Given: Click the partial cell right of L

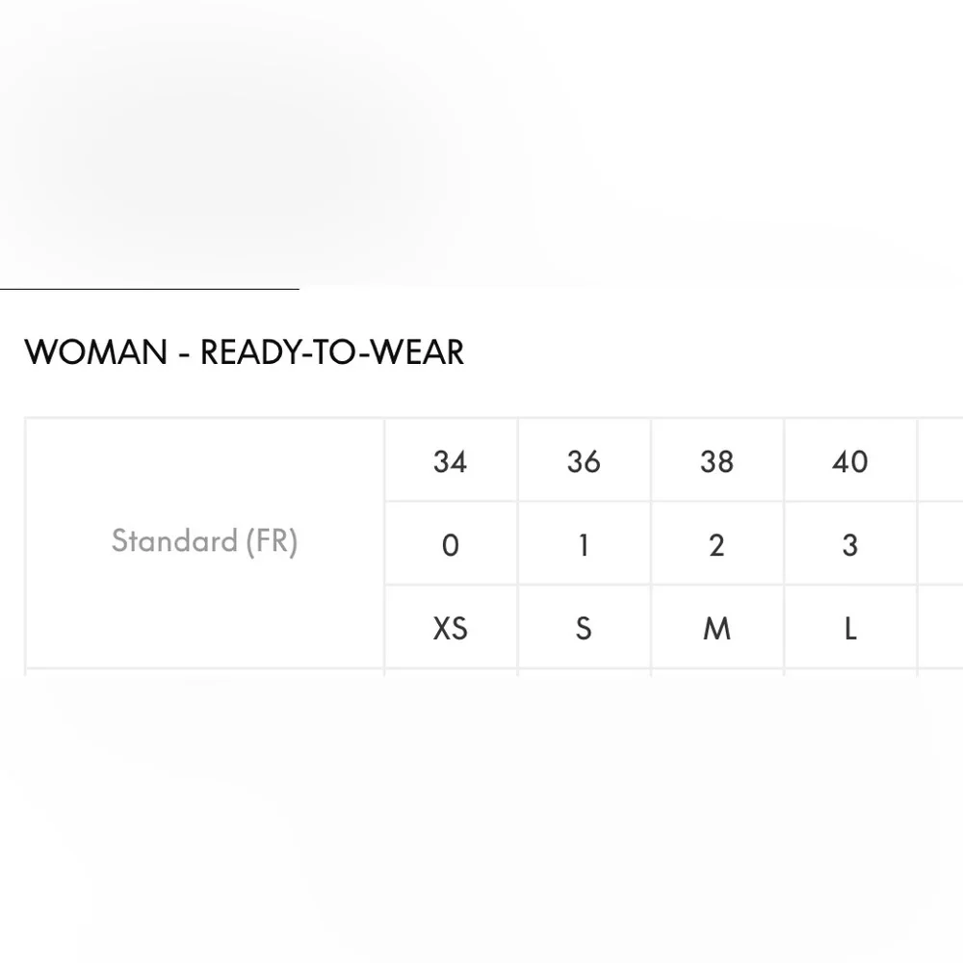Looking at the screenshot, I should click(942, 629).
